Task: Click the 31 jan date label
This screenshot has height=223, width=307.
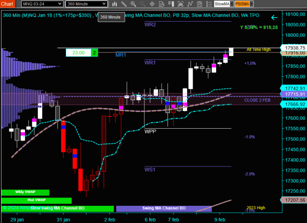Action: click(x=63, y=220)
